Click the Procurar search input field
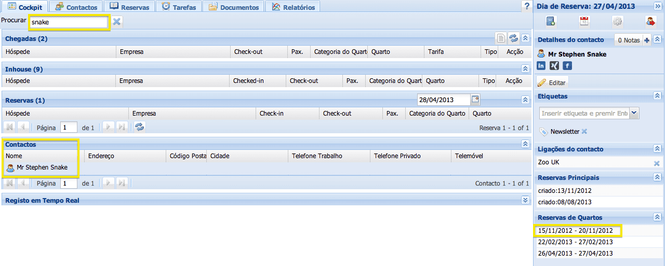The width and height of the screenshot is (665, 266). [69, 22]
